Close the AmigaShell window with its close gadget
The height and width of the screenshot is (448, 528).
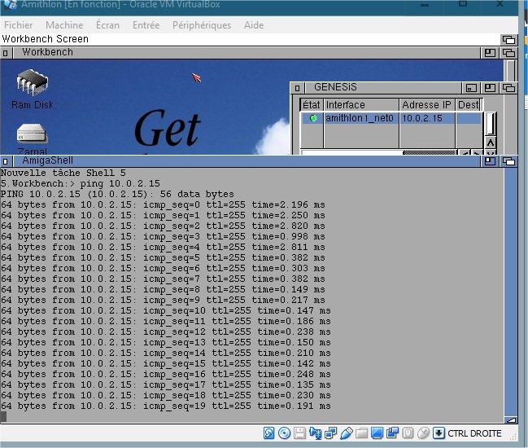(x=6, y=161)
